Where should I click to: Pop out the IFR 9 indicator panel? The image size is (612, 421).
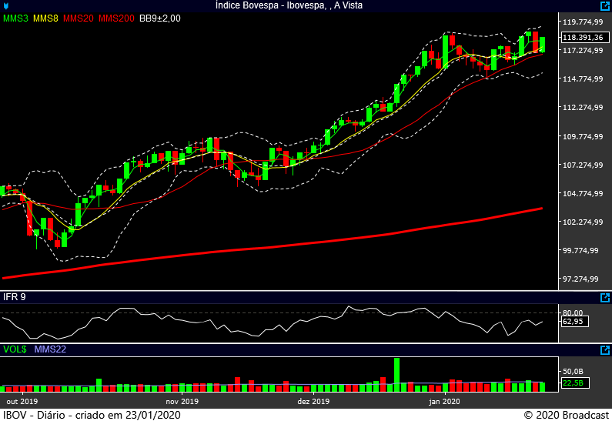pos(605,297)
